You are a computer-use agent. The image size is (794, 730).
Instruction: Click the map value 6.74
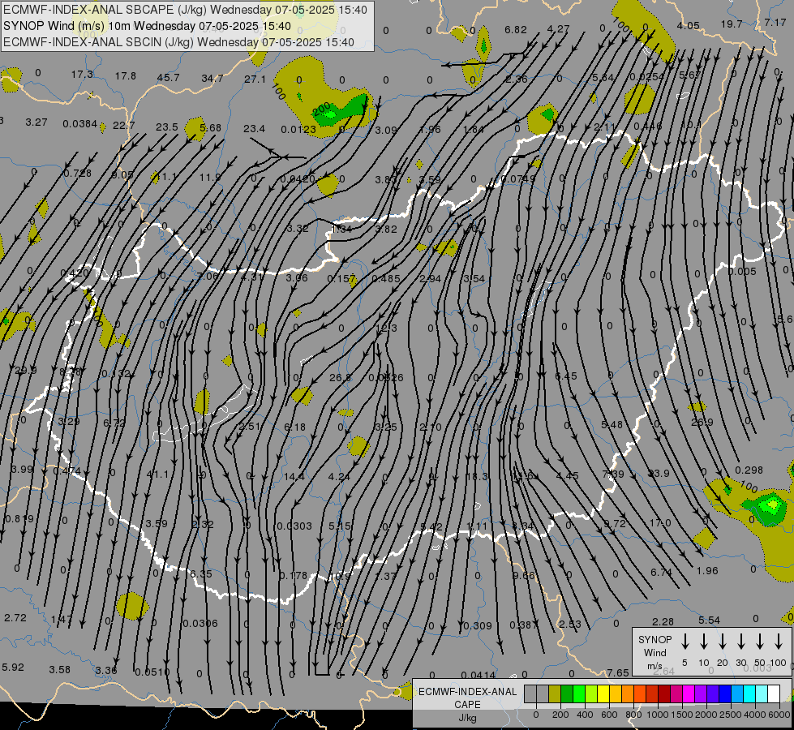[x=661, y=573]
